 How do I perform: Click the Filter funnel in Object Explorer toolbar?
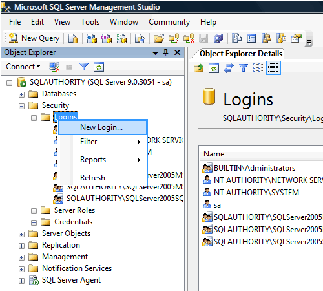point(84,67)
